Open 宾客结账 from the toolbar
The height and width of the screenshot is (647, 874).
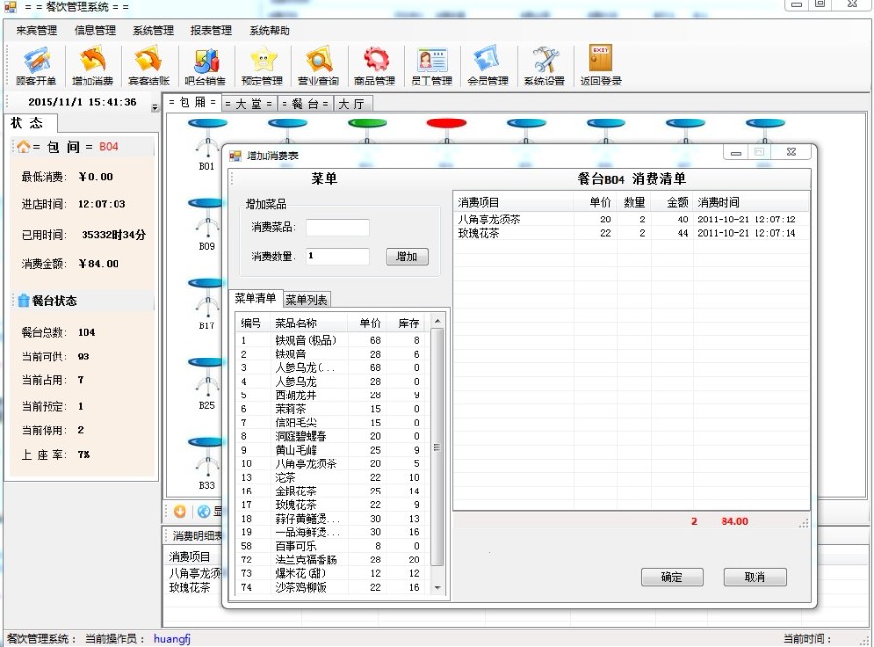click(x=148, y=66)
